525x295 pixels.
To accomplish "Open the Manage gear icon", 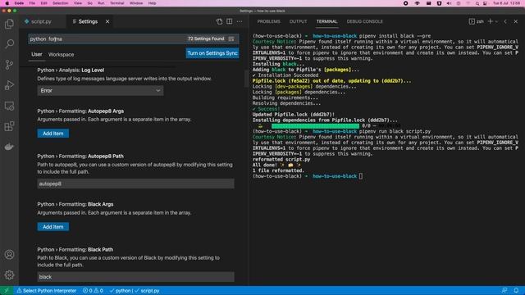I will (x=9, y=275).
